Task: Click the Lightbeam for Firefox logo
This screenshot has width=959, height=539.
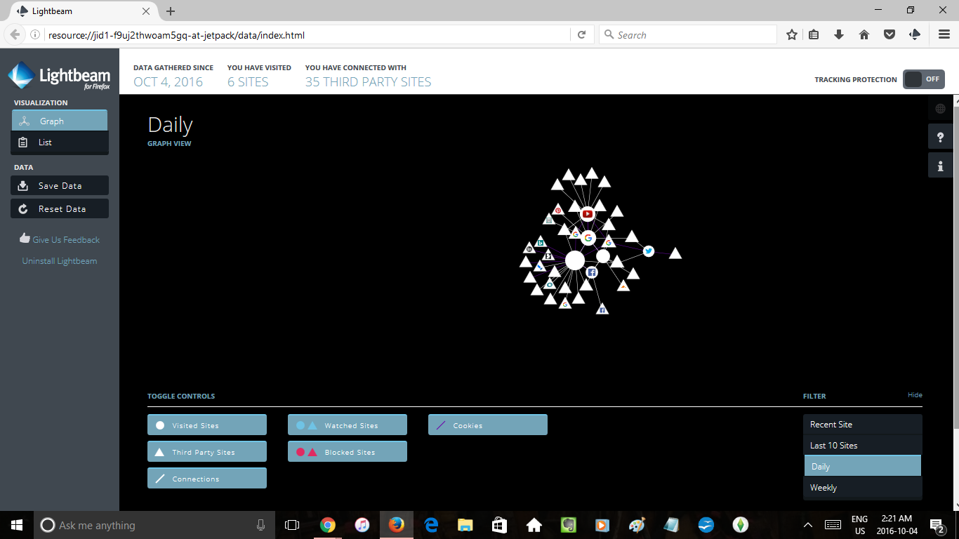Action: [59, 76]
